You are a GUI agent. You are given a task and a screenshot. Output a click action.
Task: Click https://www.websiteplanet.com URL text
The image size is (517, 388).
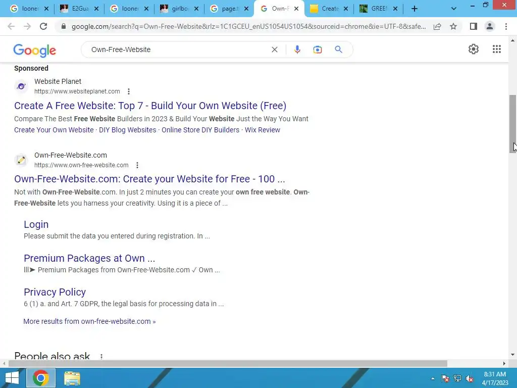click(77, 91)
